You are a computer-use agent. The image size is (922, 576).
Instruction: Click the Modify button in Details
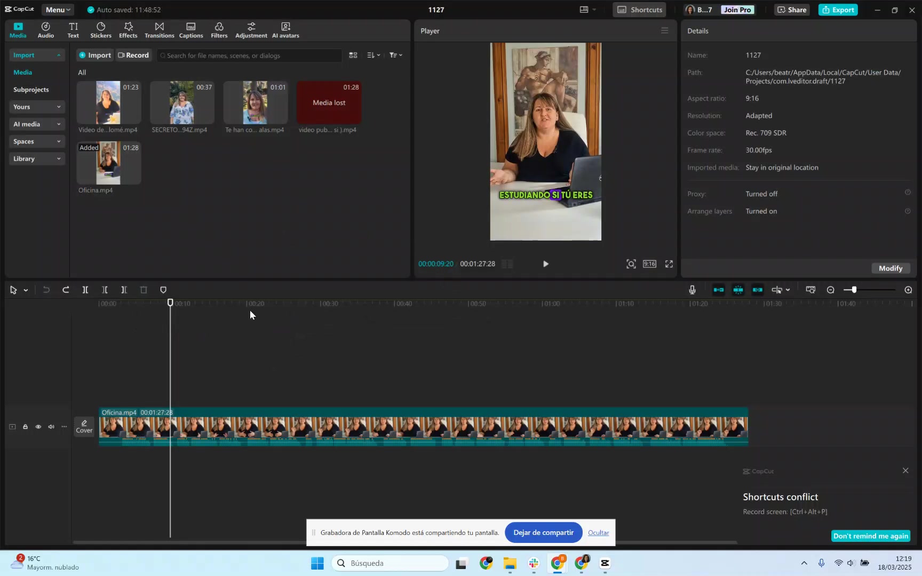pyautogui.click(x=891, y=268)
